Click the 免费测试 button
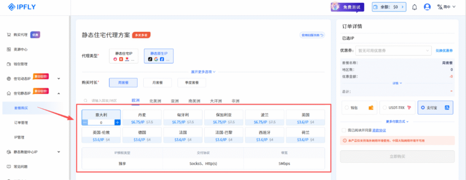 [x=347, y=7]
